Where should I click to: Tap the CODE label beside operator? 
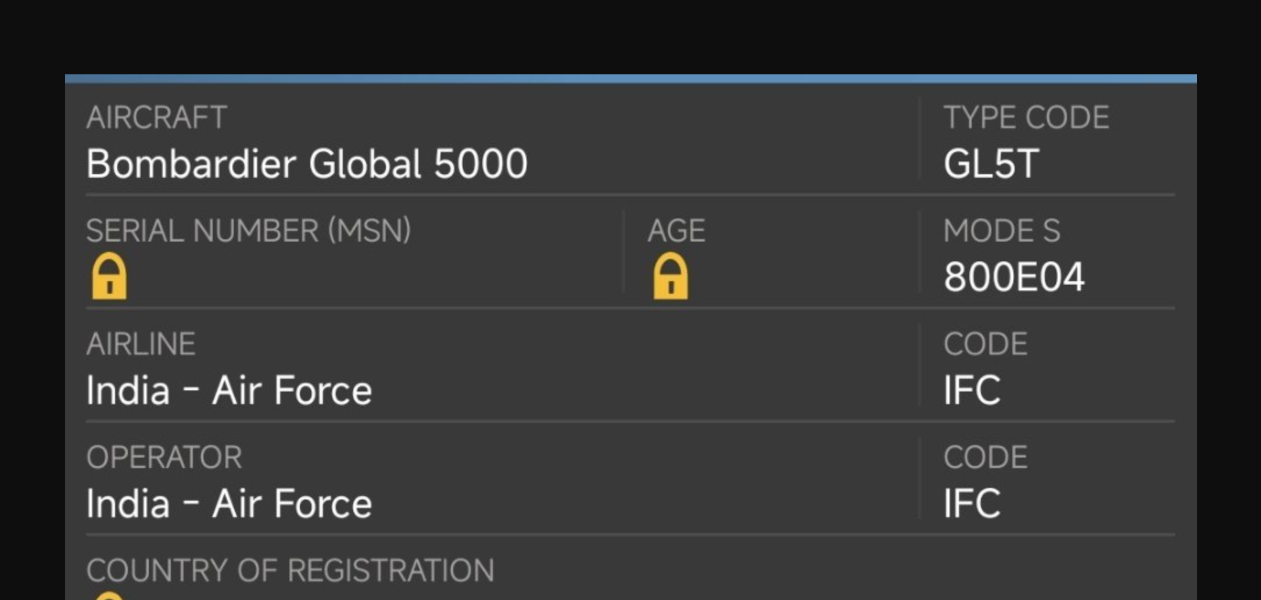[x=986, y=457]
